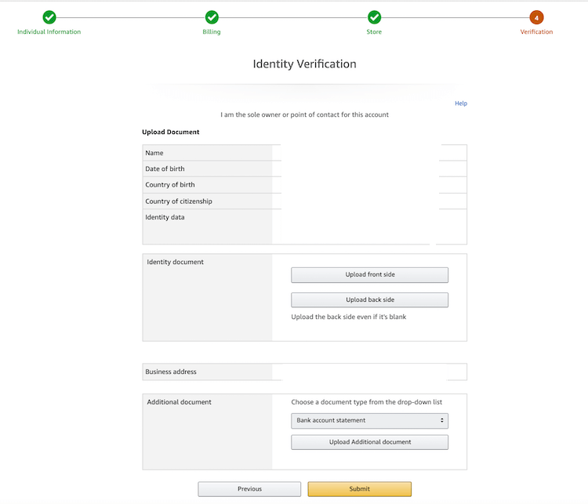The width and height of the screenshot is (588, 504).
Task: Select the Verification step label
Action: 536,32
